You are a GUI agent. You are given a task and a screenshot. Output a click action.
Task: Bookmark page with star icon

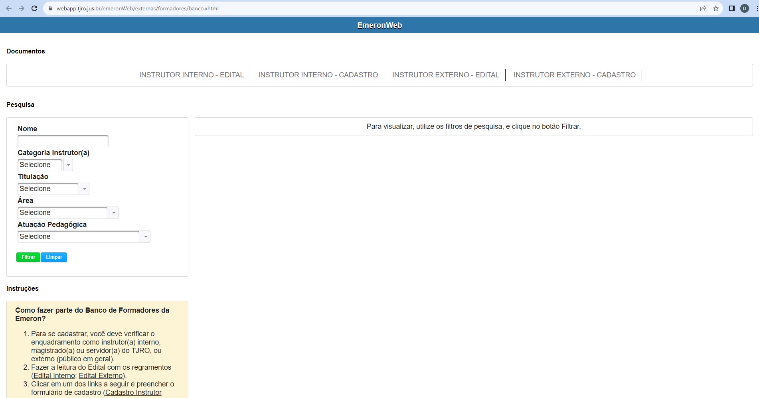point(716,8)
